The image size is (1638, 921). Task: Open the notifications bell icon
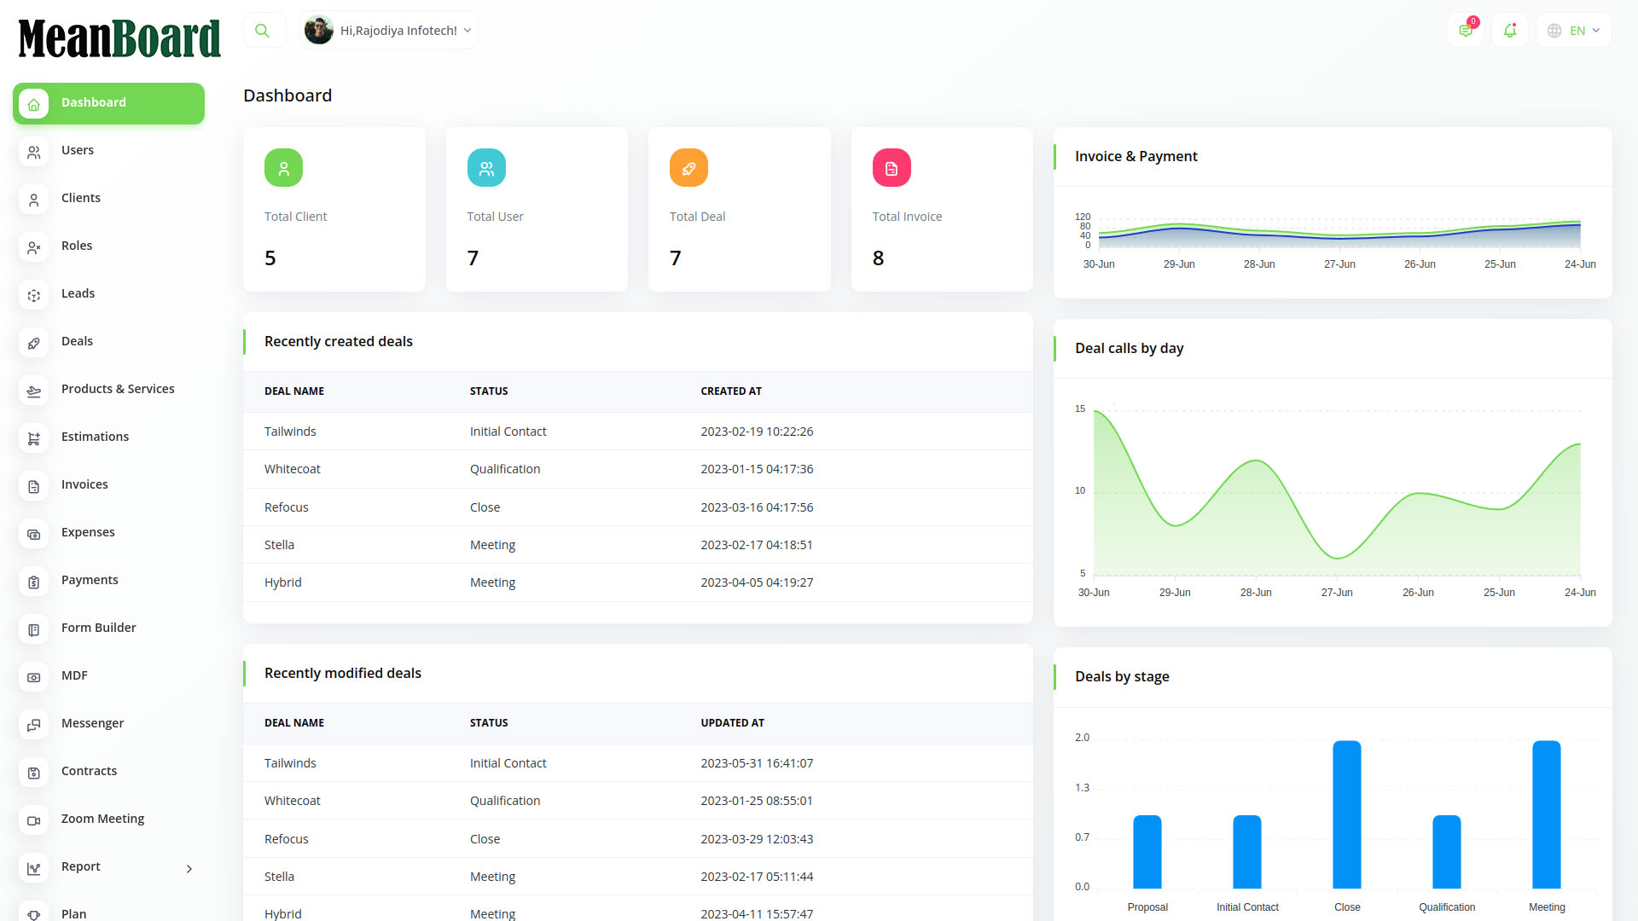pos(1509,31)
